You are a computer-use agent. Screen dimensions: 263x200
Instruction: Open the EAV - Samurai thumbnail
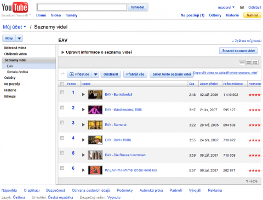point(95,125)
